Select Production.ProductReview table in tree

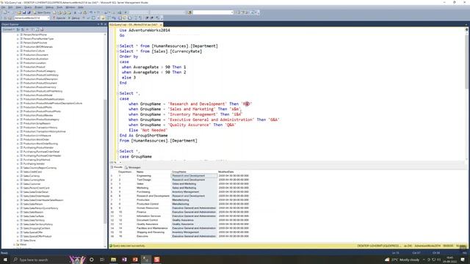click(x=38, y=115)
